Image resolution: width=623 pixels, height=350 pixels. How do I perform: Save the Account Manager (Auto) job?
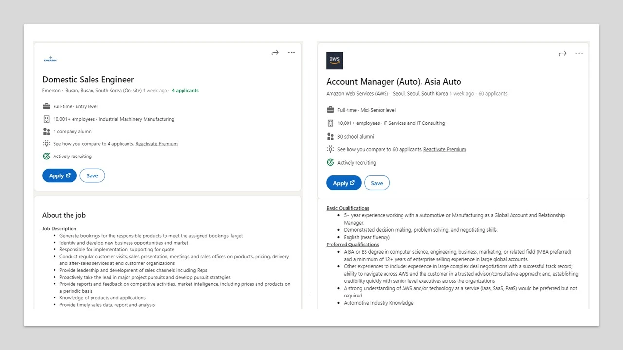tap(377, 183)
